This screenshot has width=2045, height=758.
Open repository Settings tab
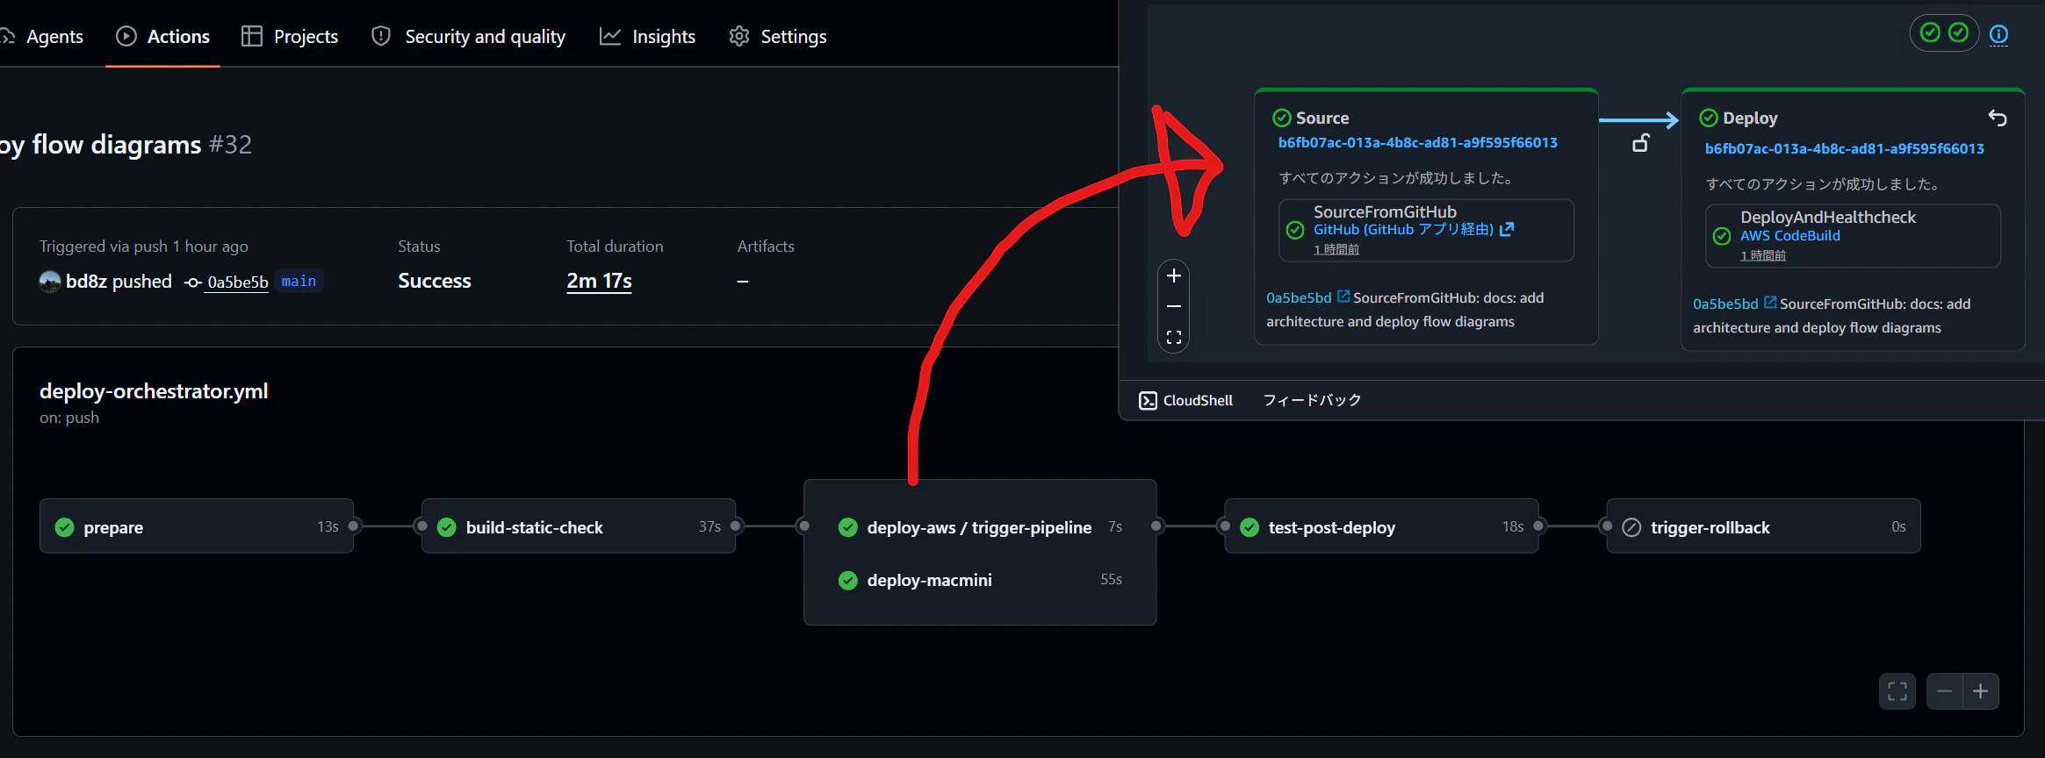click(x=778, y=36)
